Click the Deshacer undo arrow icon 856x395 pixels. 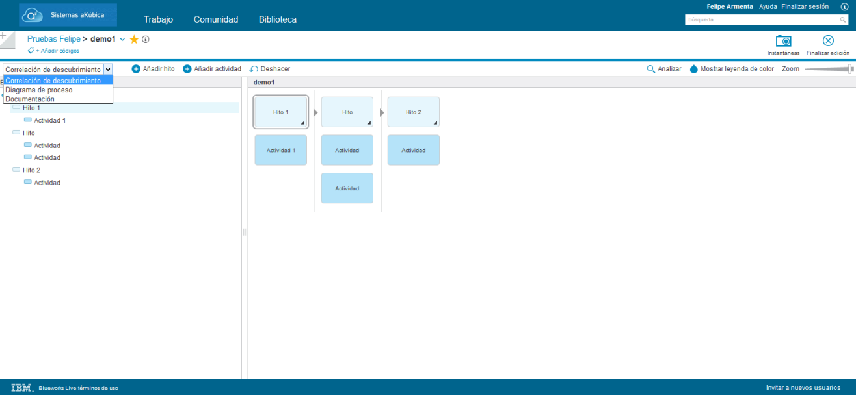(254, 69)
